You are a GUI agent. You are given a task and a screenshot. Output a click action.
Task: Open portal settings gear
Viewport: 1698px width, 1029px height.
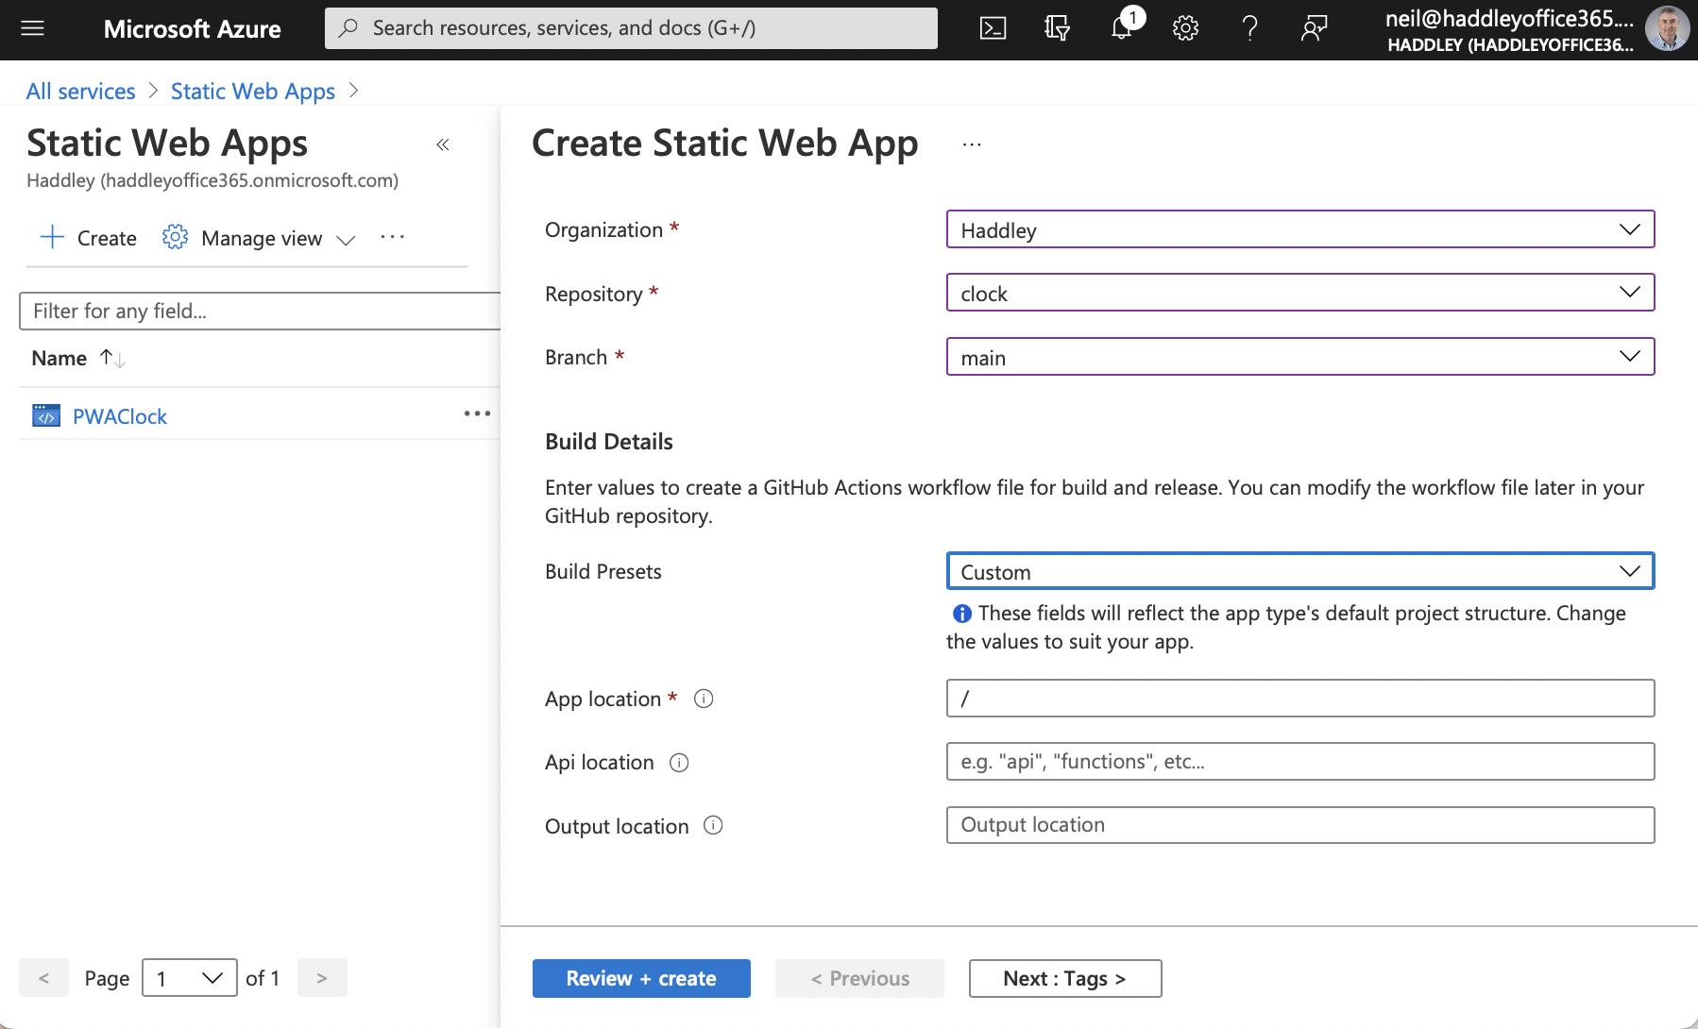coord(1185,28)
